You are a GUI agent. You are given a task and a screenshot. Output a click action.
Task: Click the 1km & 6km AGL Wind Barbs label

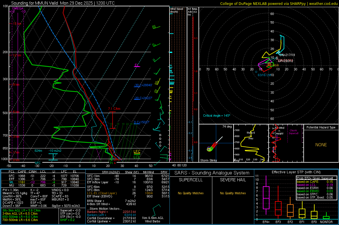pyautogui.click(x=153, y=220)
